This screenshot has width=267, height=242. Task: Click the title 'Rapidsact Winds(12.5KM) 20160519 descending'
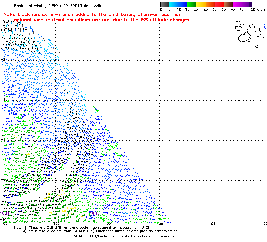point(59,6)
